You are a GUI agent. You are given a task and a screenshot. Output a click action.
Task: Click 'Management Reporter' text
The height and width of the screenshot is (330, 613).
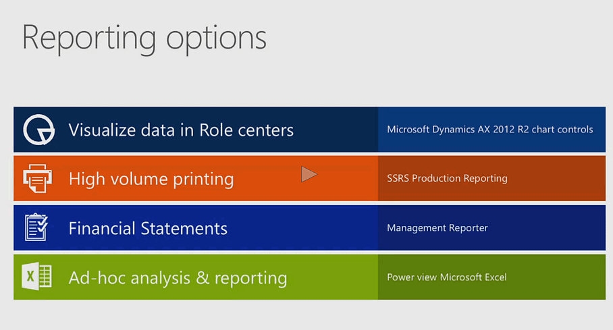(x=437, y=228)
